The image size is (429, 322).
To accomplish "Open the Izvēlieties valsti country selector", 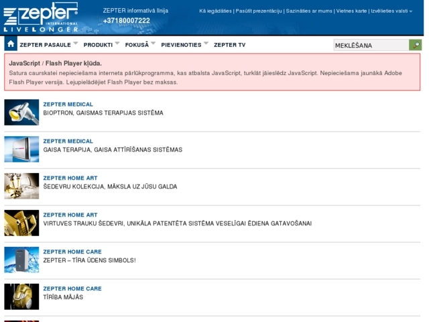I will tap(392, 11).
